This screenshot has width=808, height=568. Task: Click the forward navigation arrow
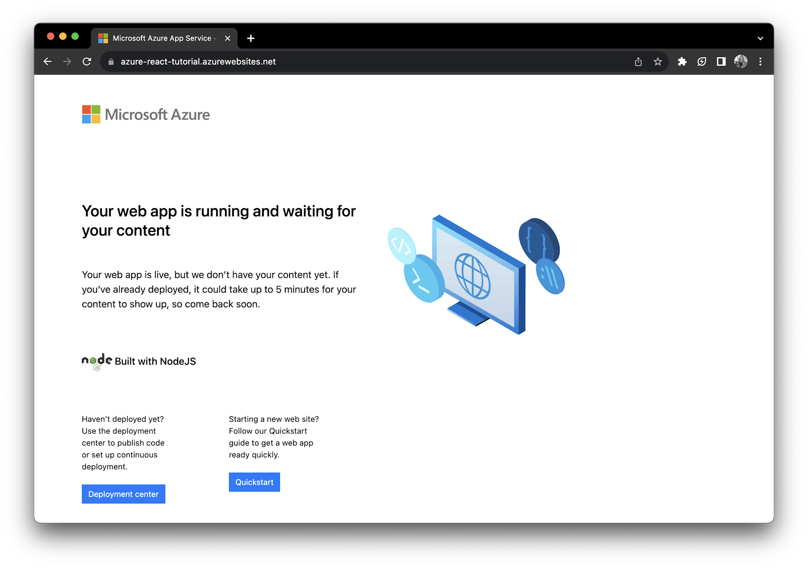[x=67, y=61]
